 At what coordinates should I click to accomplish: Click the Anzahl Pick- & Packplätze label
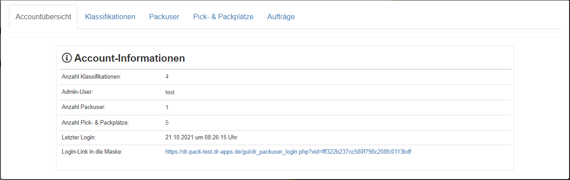(x=95, y=122)
